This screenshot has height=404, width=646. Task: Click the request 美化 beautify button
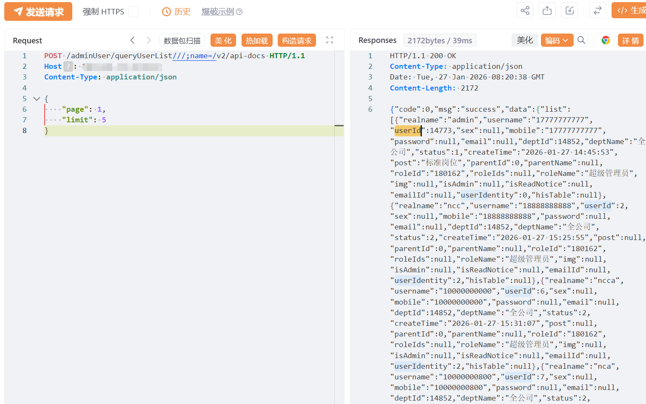coord(223,40)
